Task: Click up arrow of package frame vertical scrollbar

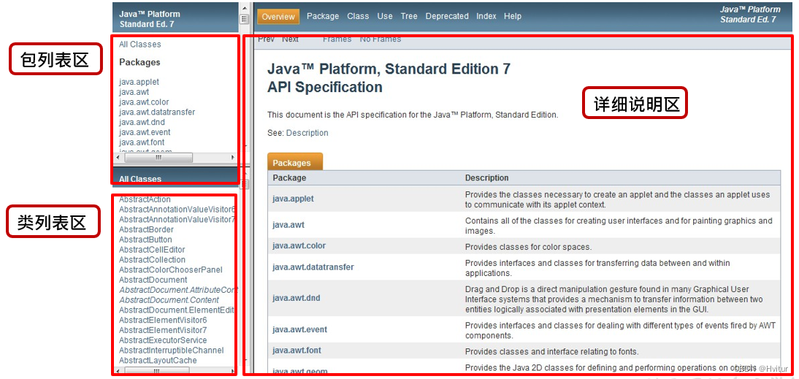Action: [x=244, y=7]
